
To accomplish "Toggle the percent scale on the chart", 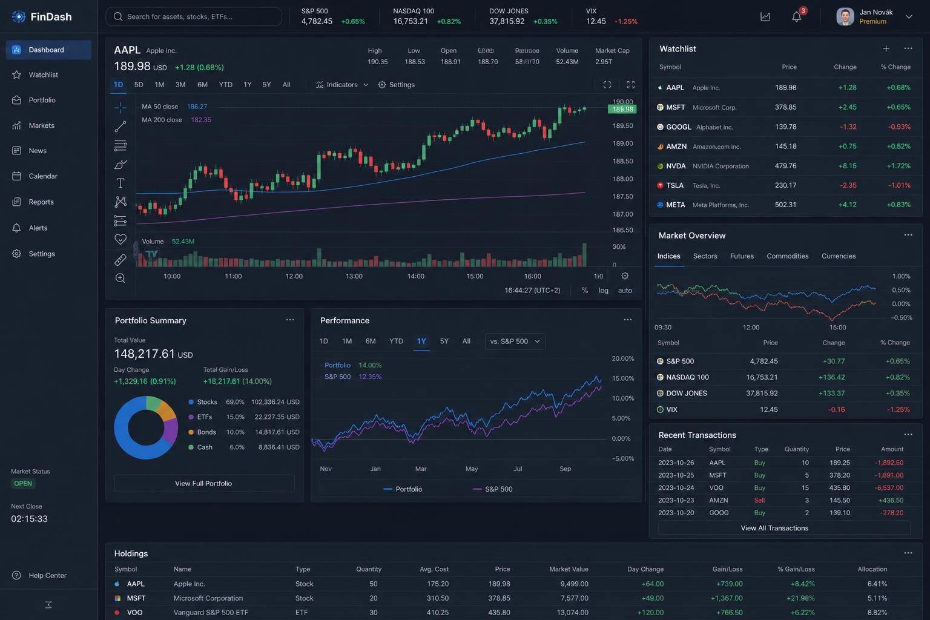I will tap(584, 291).
